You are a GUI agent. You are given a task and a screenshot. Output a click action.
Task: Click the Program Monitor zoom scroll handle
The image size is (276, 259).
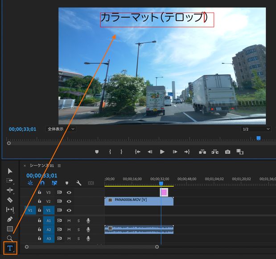(x=9, y=143)
